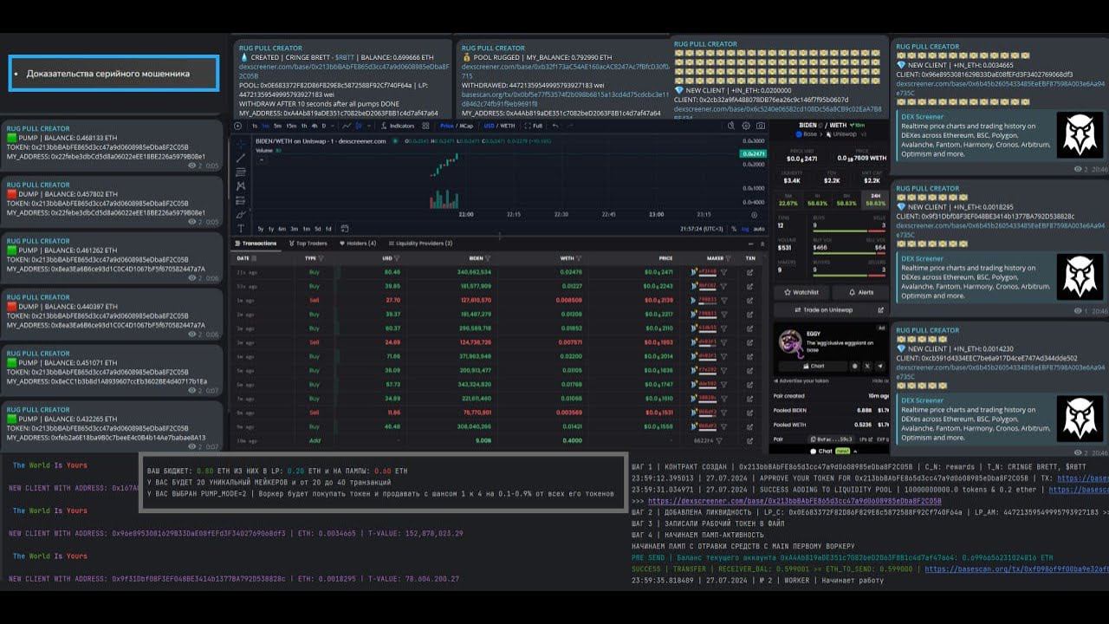Screen dimensions: 1109x624
Task: Click the current price label 0.0₆2471 on axis
Action: tap(753, 153)
